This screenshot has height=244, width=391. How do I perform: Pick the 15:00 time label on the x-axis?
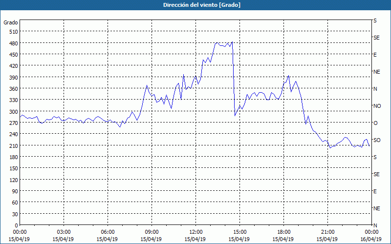pos(239,232)
